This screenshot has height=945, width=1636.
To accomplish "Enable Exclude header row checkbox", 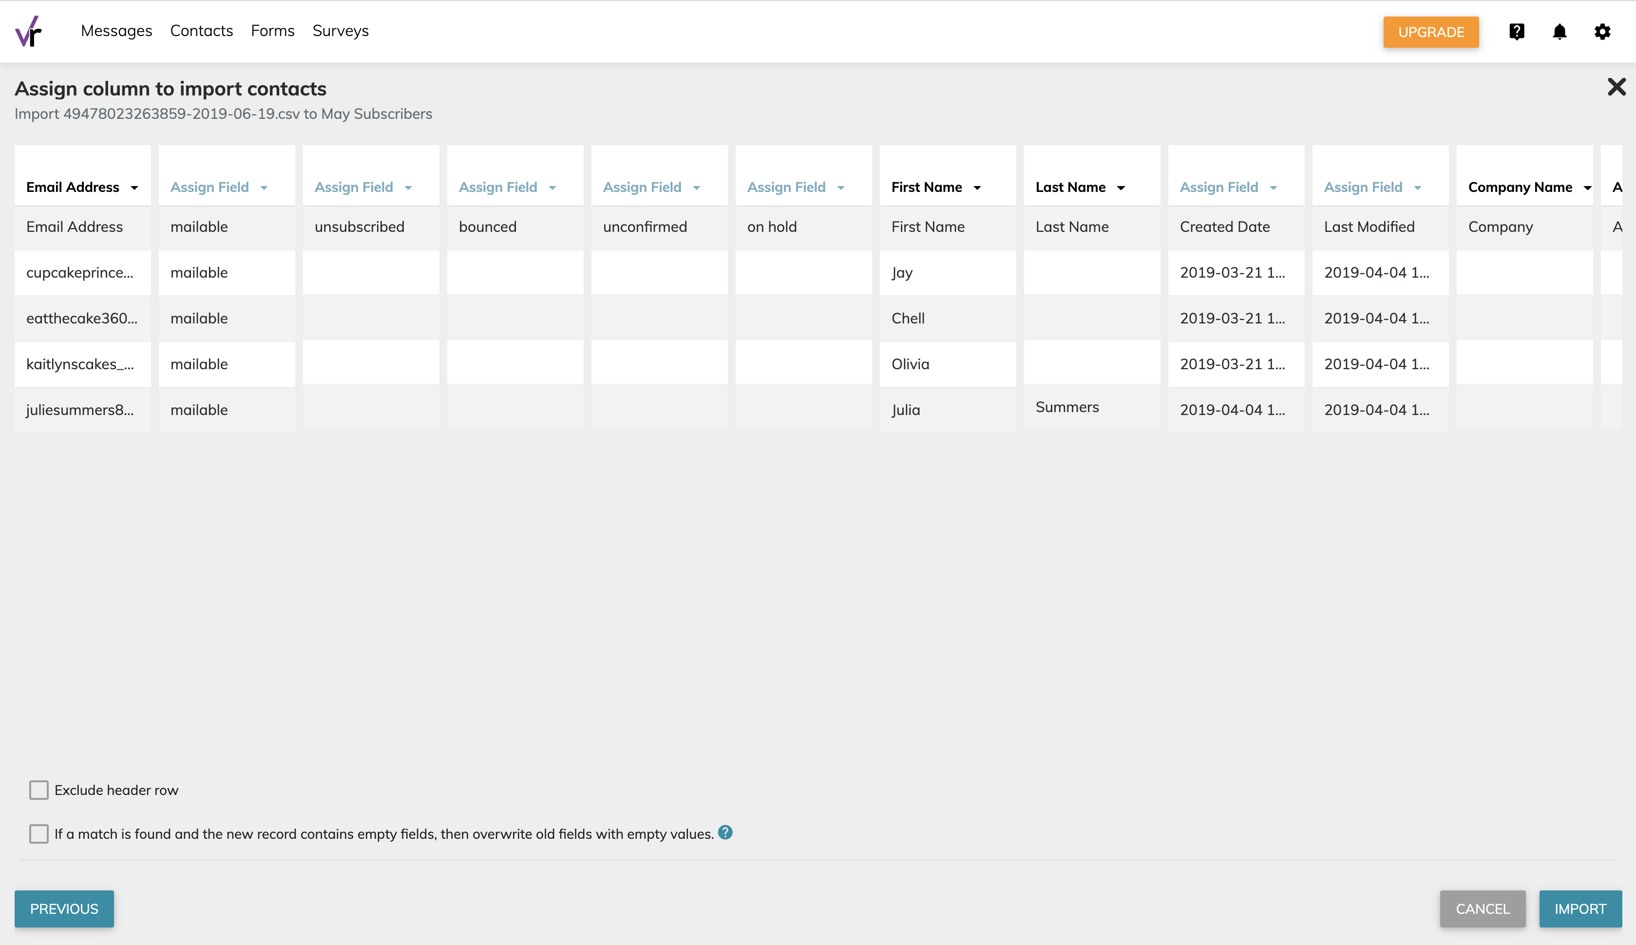I will tap(39, 790).
